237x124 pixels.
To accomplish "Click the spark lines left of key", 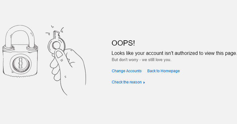I will (48, 33).
